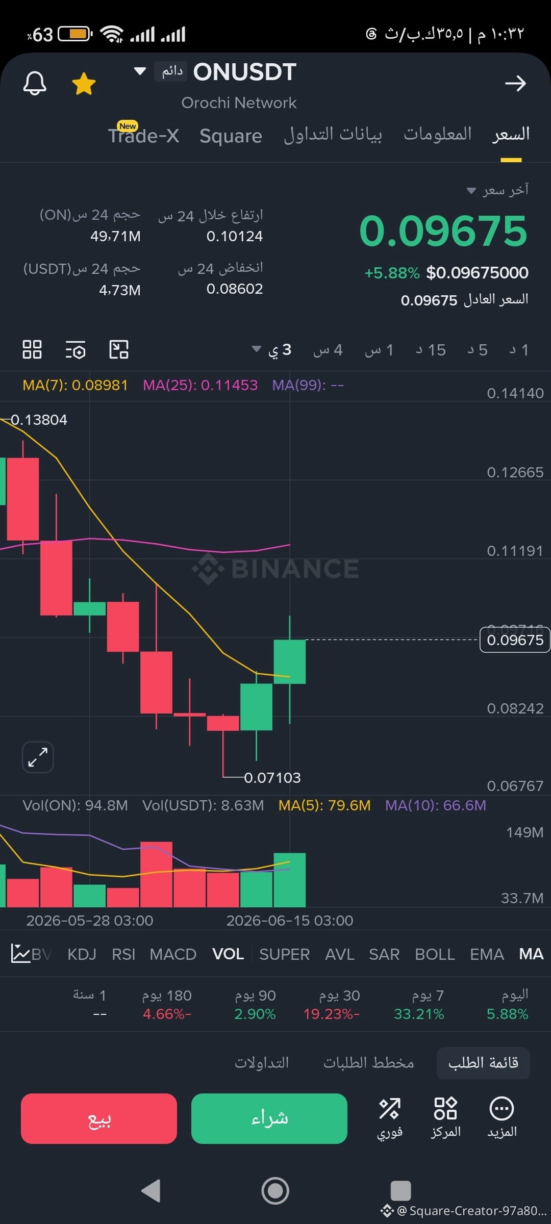
Task: Select the 5 د timeframe
Action: pos(477,350)
